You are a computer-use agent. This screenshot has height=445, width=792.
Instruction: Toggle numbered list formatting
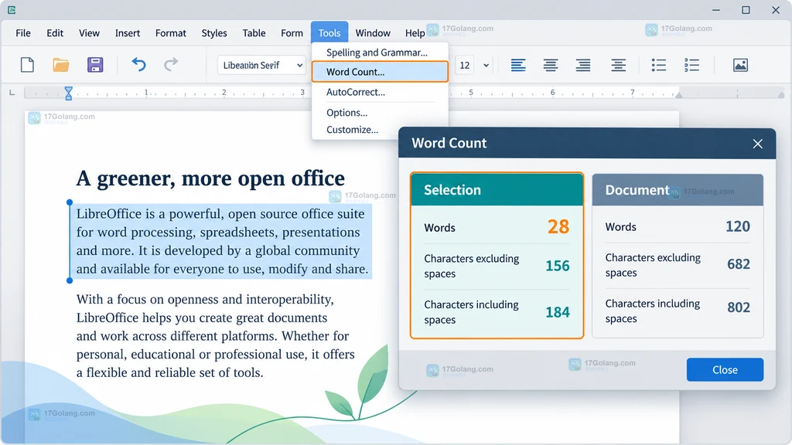coord(691,65)
